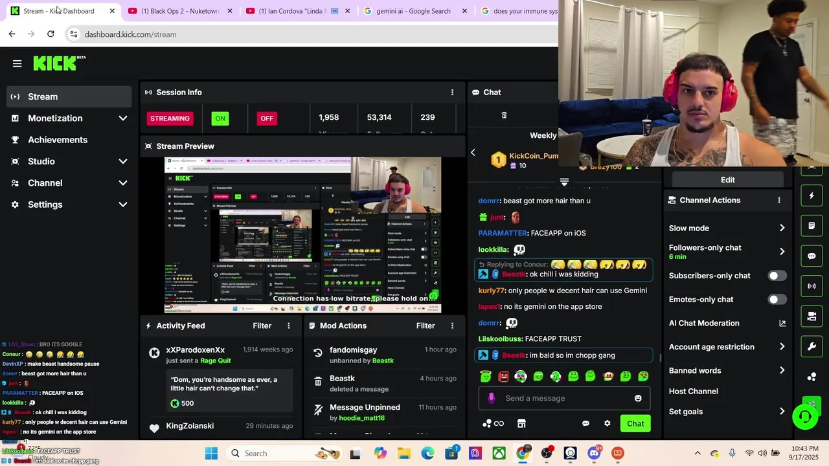Viewport: 829px width, 466px height.
Task: Open Banned words settings
Action: (727, 371)
